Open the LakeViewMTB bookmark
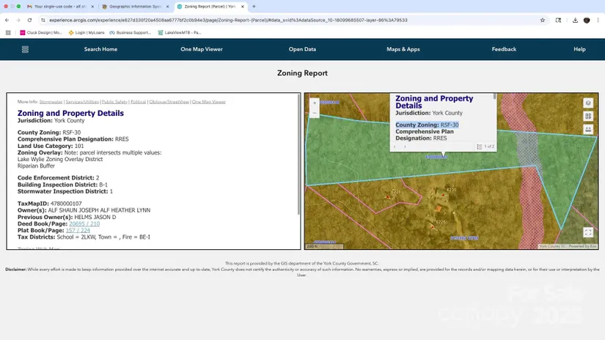 (x=180, y=33)
